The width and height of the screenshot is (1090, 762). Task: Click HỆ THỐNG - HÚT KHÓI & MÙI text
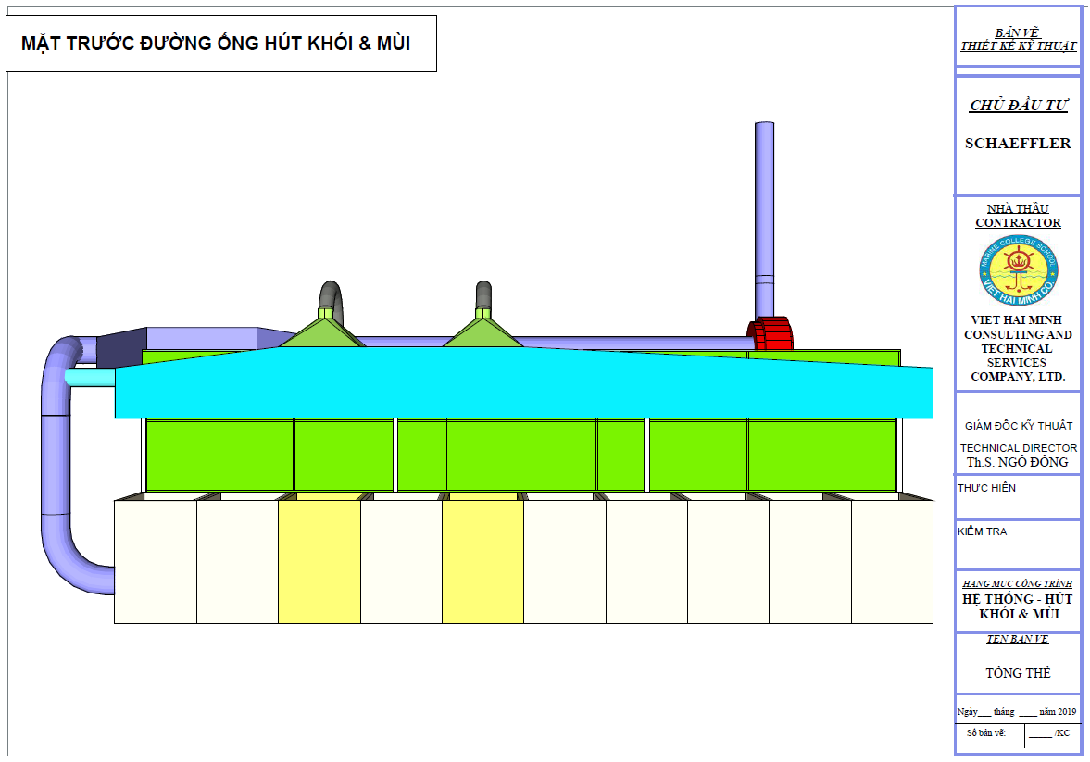point(1018,606)
